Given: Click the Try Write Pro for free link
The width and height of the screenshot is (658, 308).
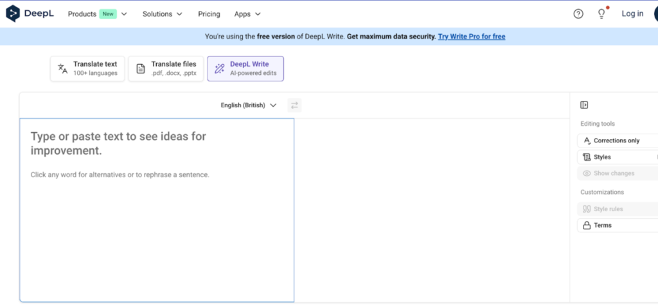Looking at the screenshot, I should tap(471, 37).
